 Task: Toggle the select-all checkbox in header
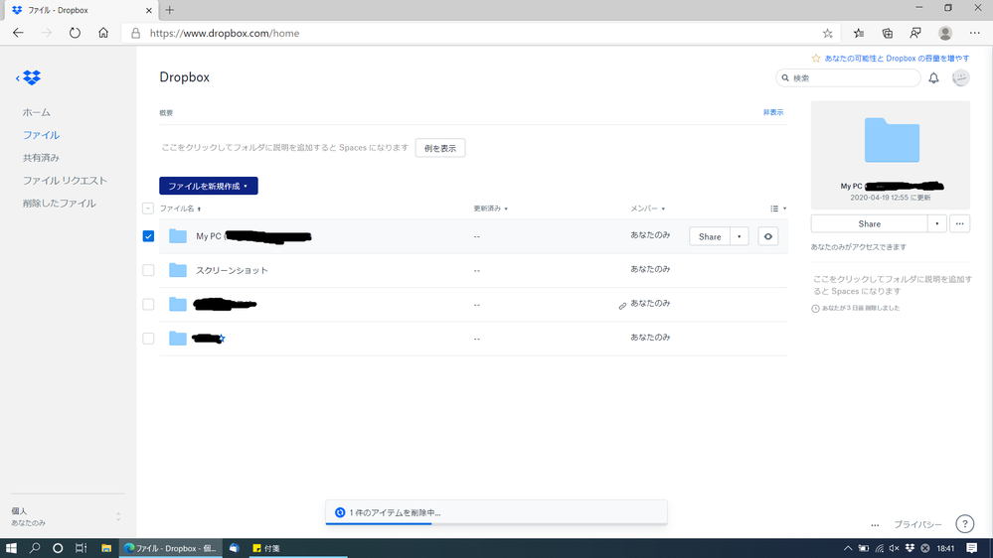point(148,209)
